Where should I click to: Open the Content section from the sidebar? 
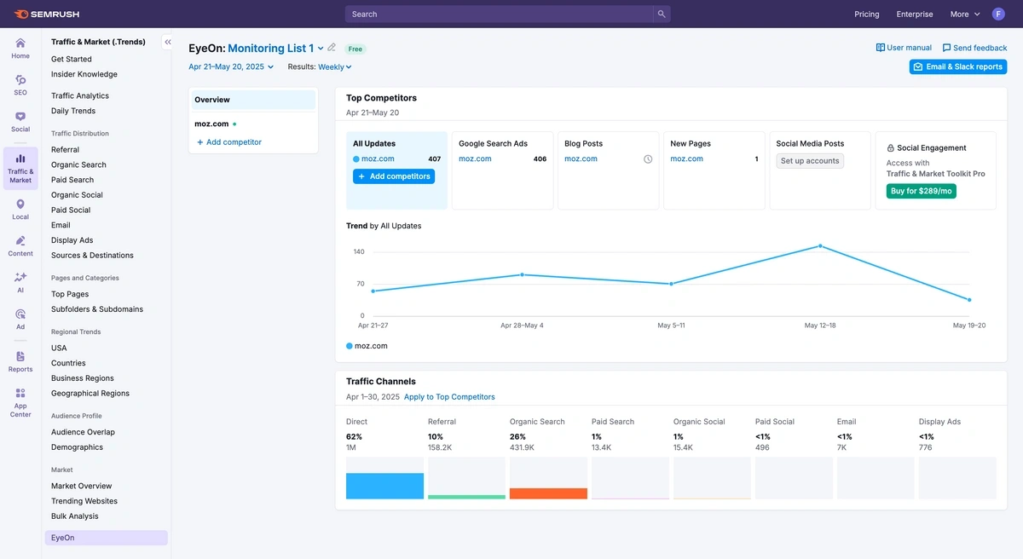20,245
